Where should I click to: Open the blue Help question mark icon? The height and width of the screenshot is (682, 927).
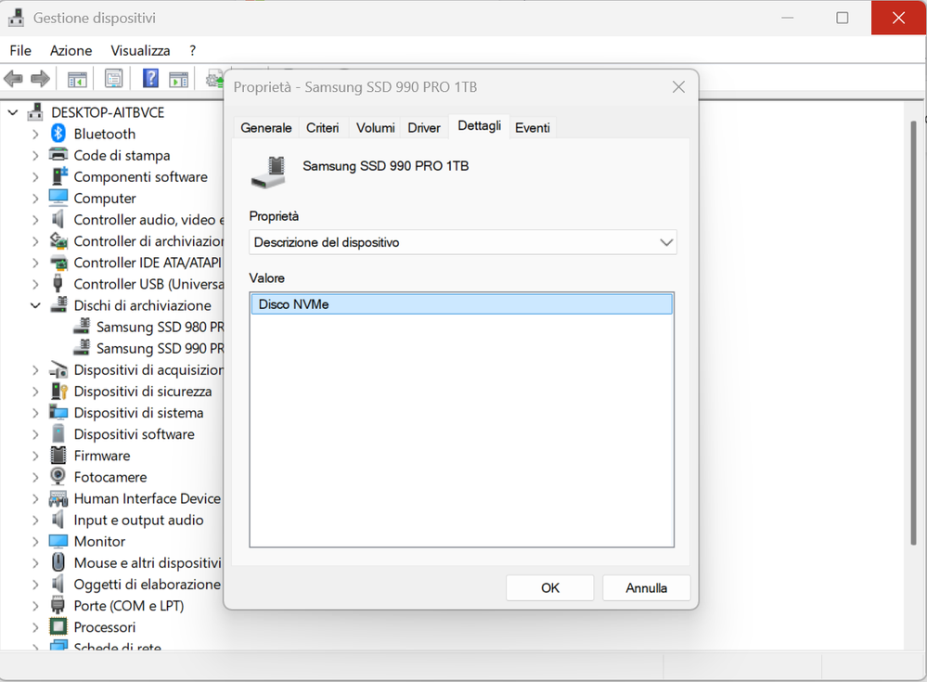(x=150, y=78)
